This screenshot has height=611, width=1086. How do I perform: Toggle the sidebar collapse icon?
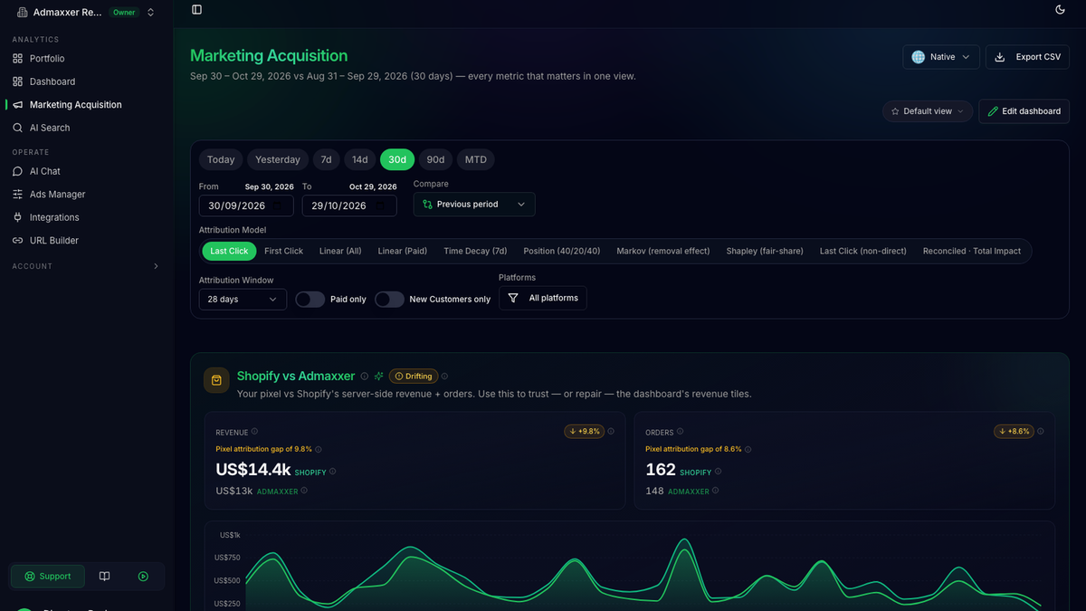coord(197,10)
